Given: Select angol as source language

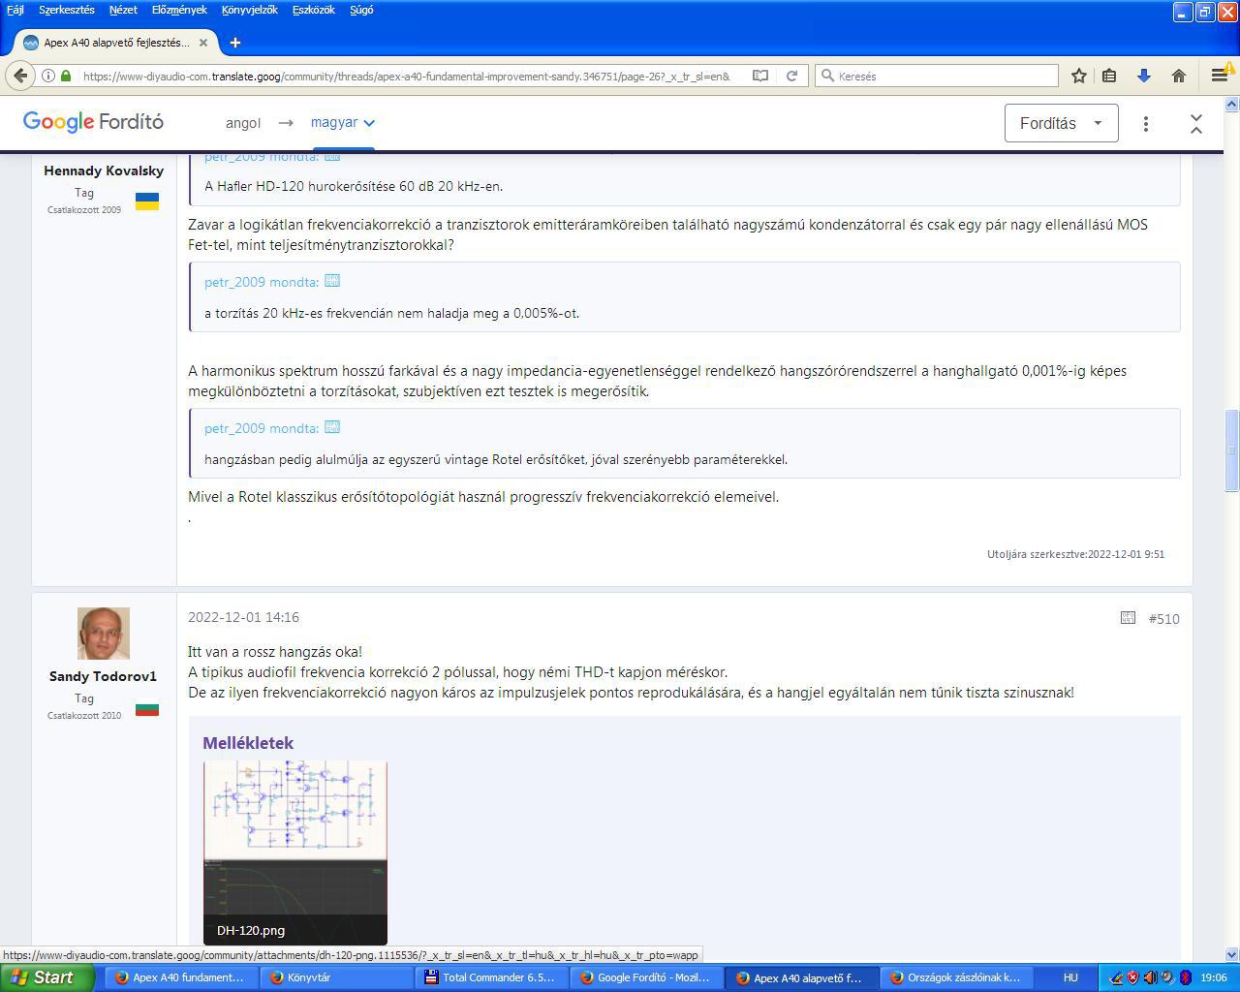Looking at the screenshot, I should click(x=243, y=123).
